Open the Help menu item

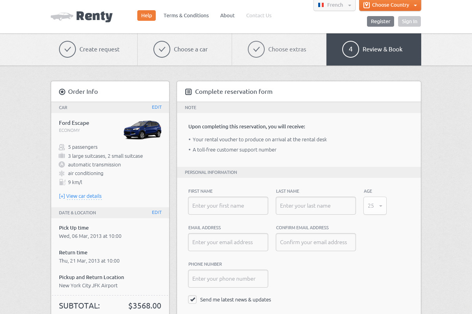(146, 15)
